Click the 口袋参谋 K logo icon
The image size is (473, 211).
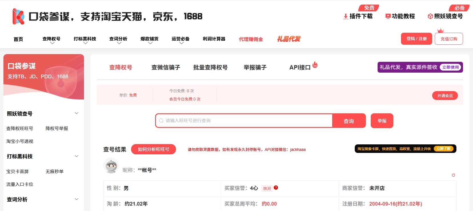click(18, 17)
